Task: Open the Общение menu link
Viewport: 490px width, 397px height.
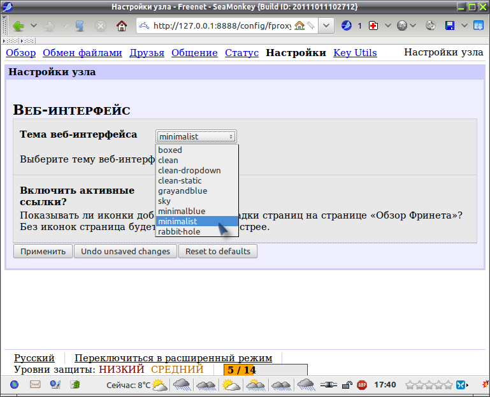Action: (194, 53)
